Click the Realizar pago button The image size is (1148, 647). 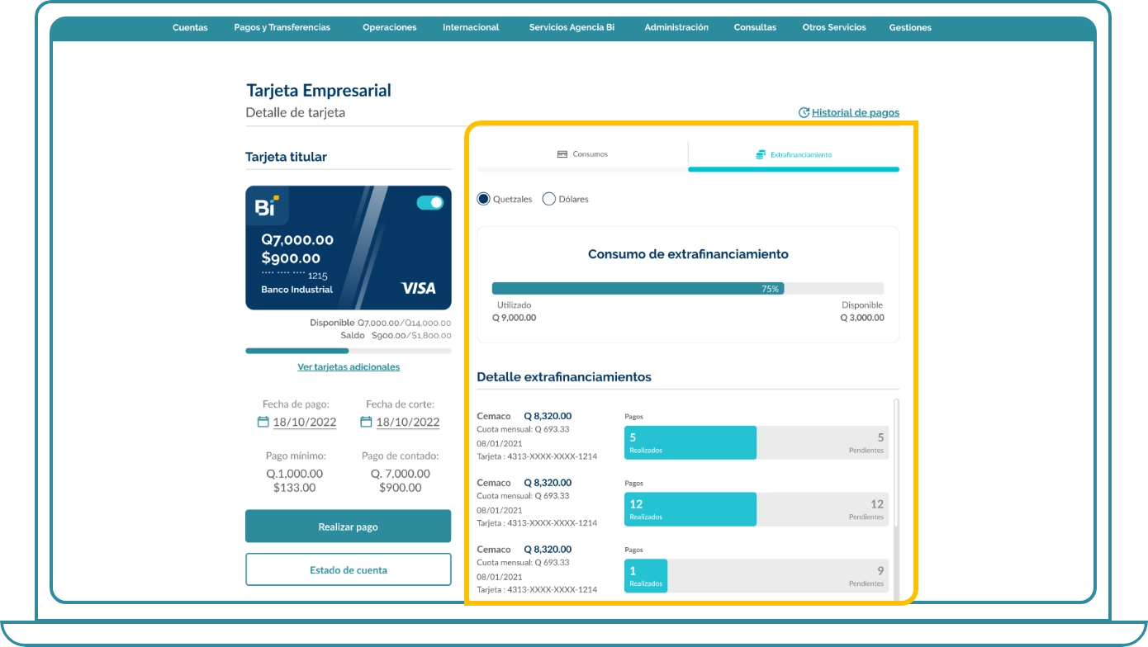(x=349, y=527)
